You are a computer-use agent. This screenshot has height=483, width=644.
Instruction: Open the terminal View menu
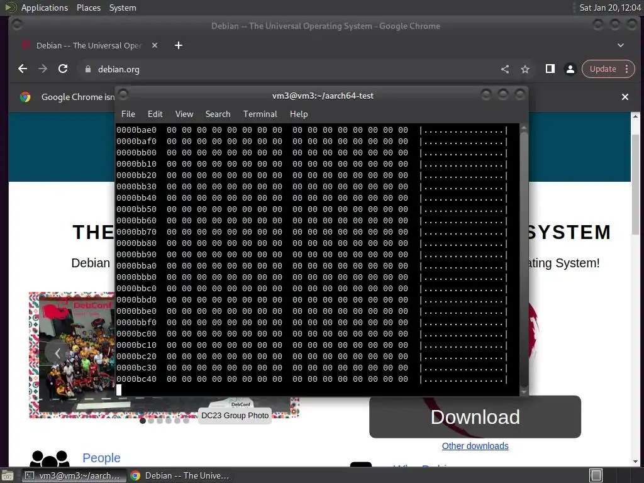coord(184,114)
